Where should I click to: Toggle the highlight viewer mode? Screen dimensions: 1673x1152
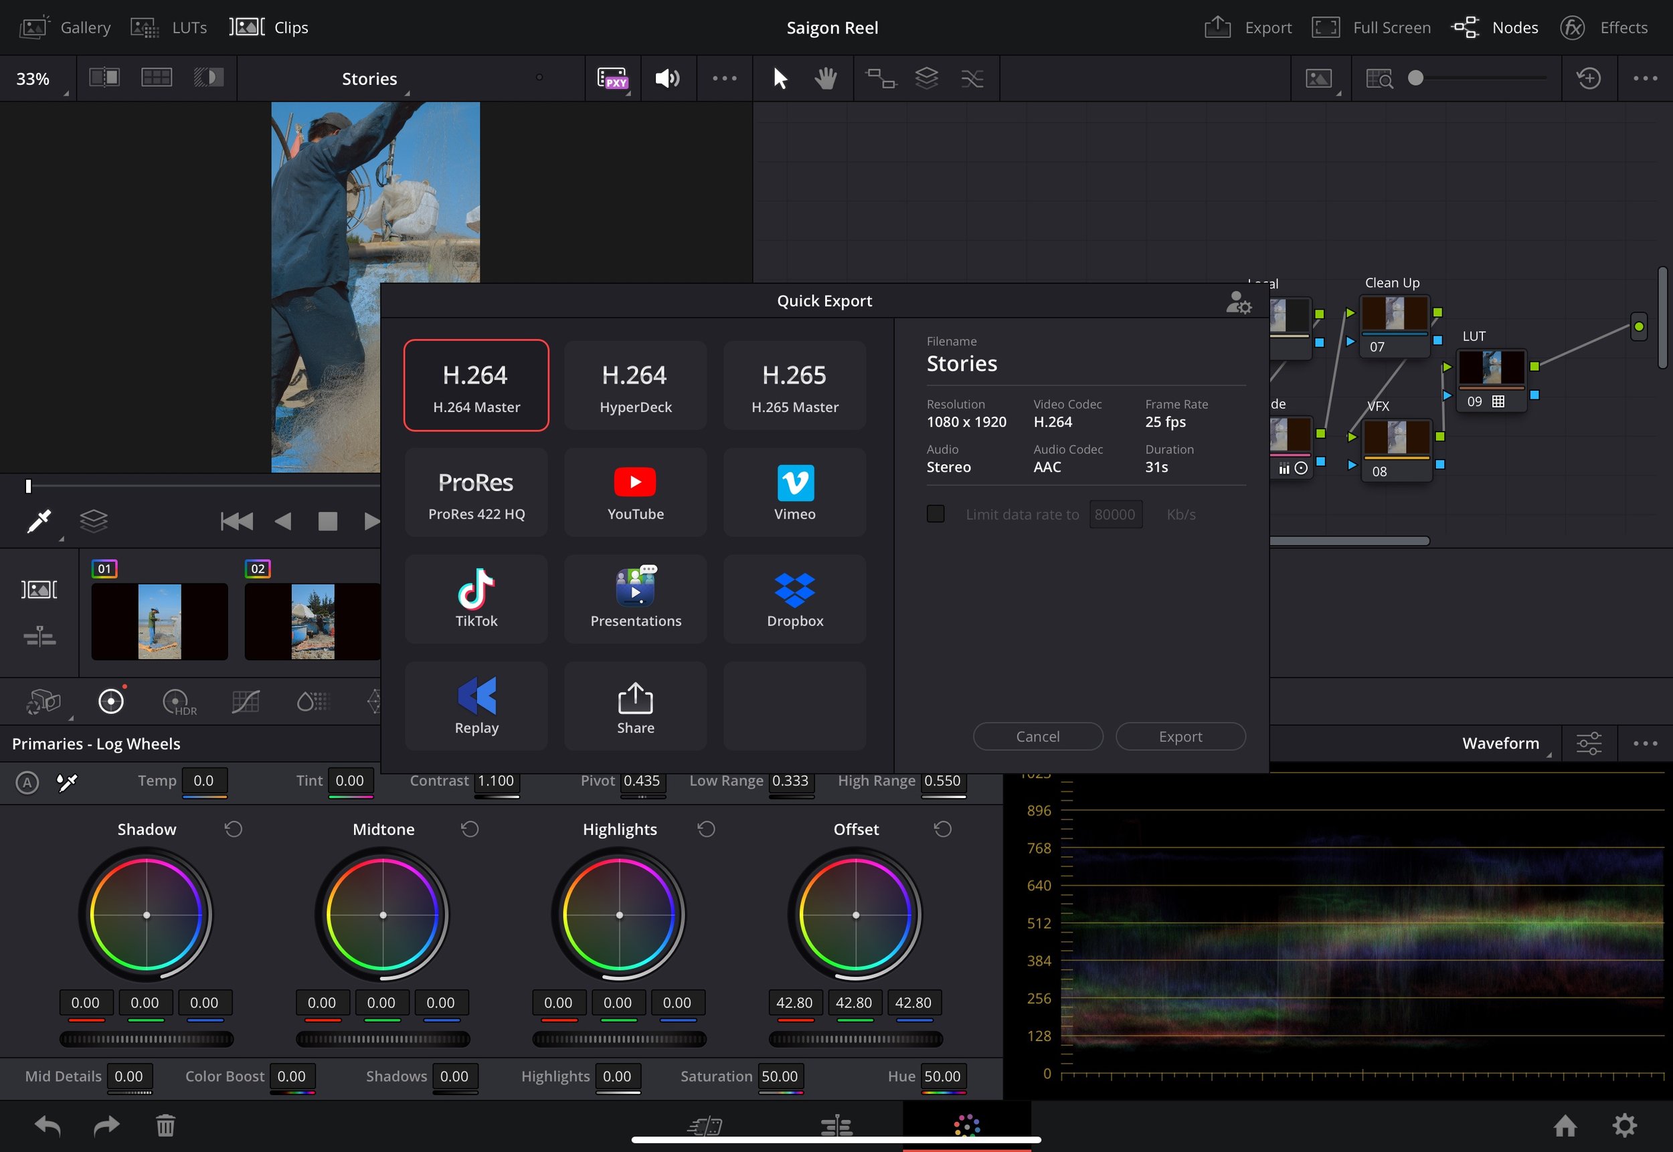209,77
